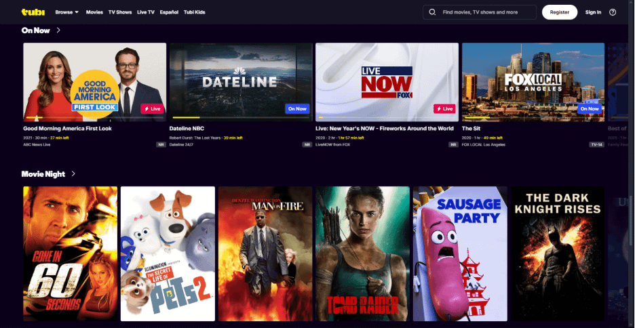Open Man on Fire poster

pos(265,253)
